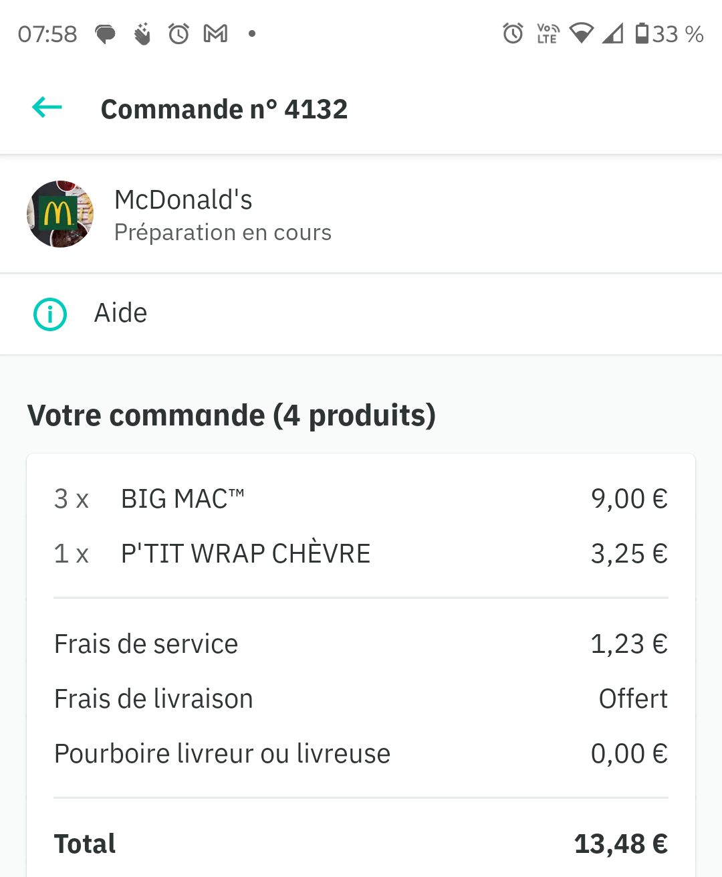Tap the McDonald's restaurant name
722x877 pixels.
click(x=183, y=200)
